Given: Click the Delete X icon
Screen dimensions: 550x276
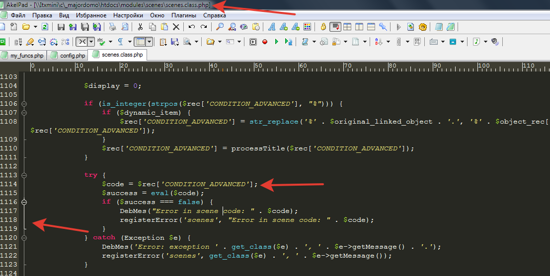Looking at the screenshot, I should (x=176, y=27).
